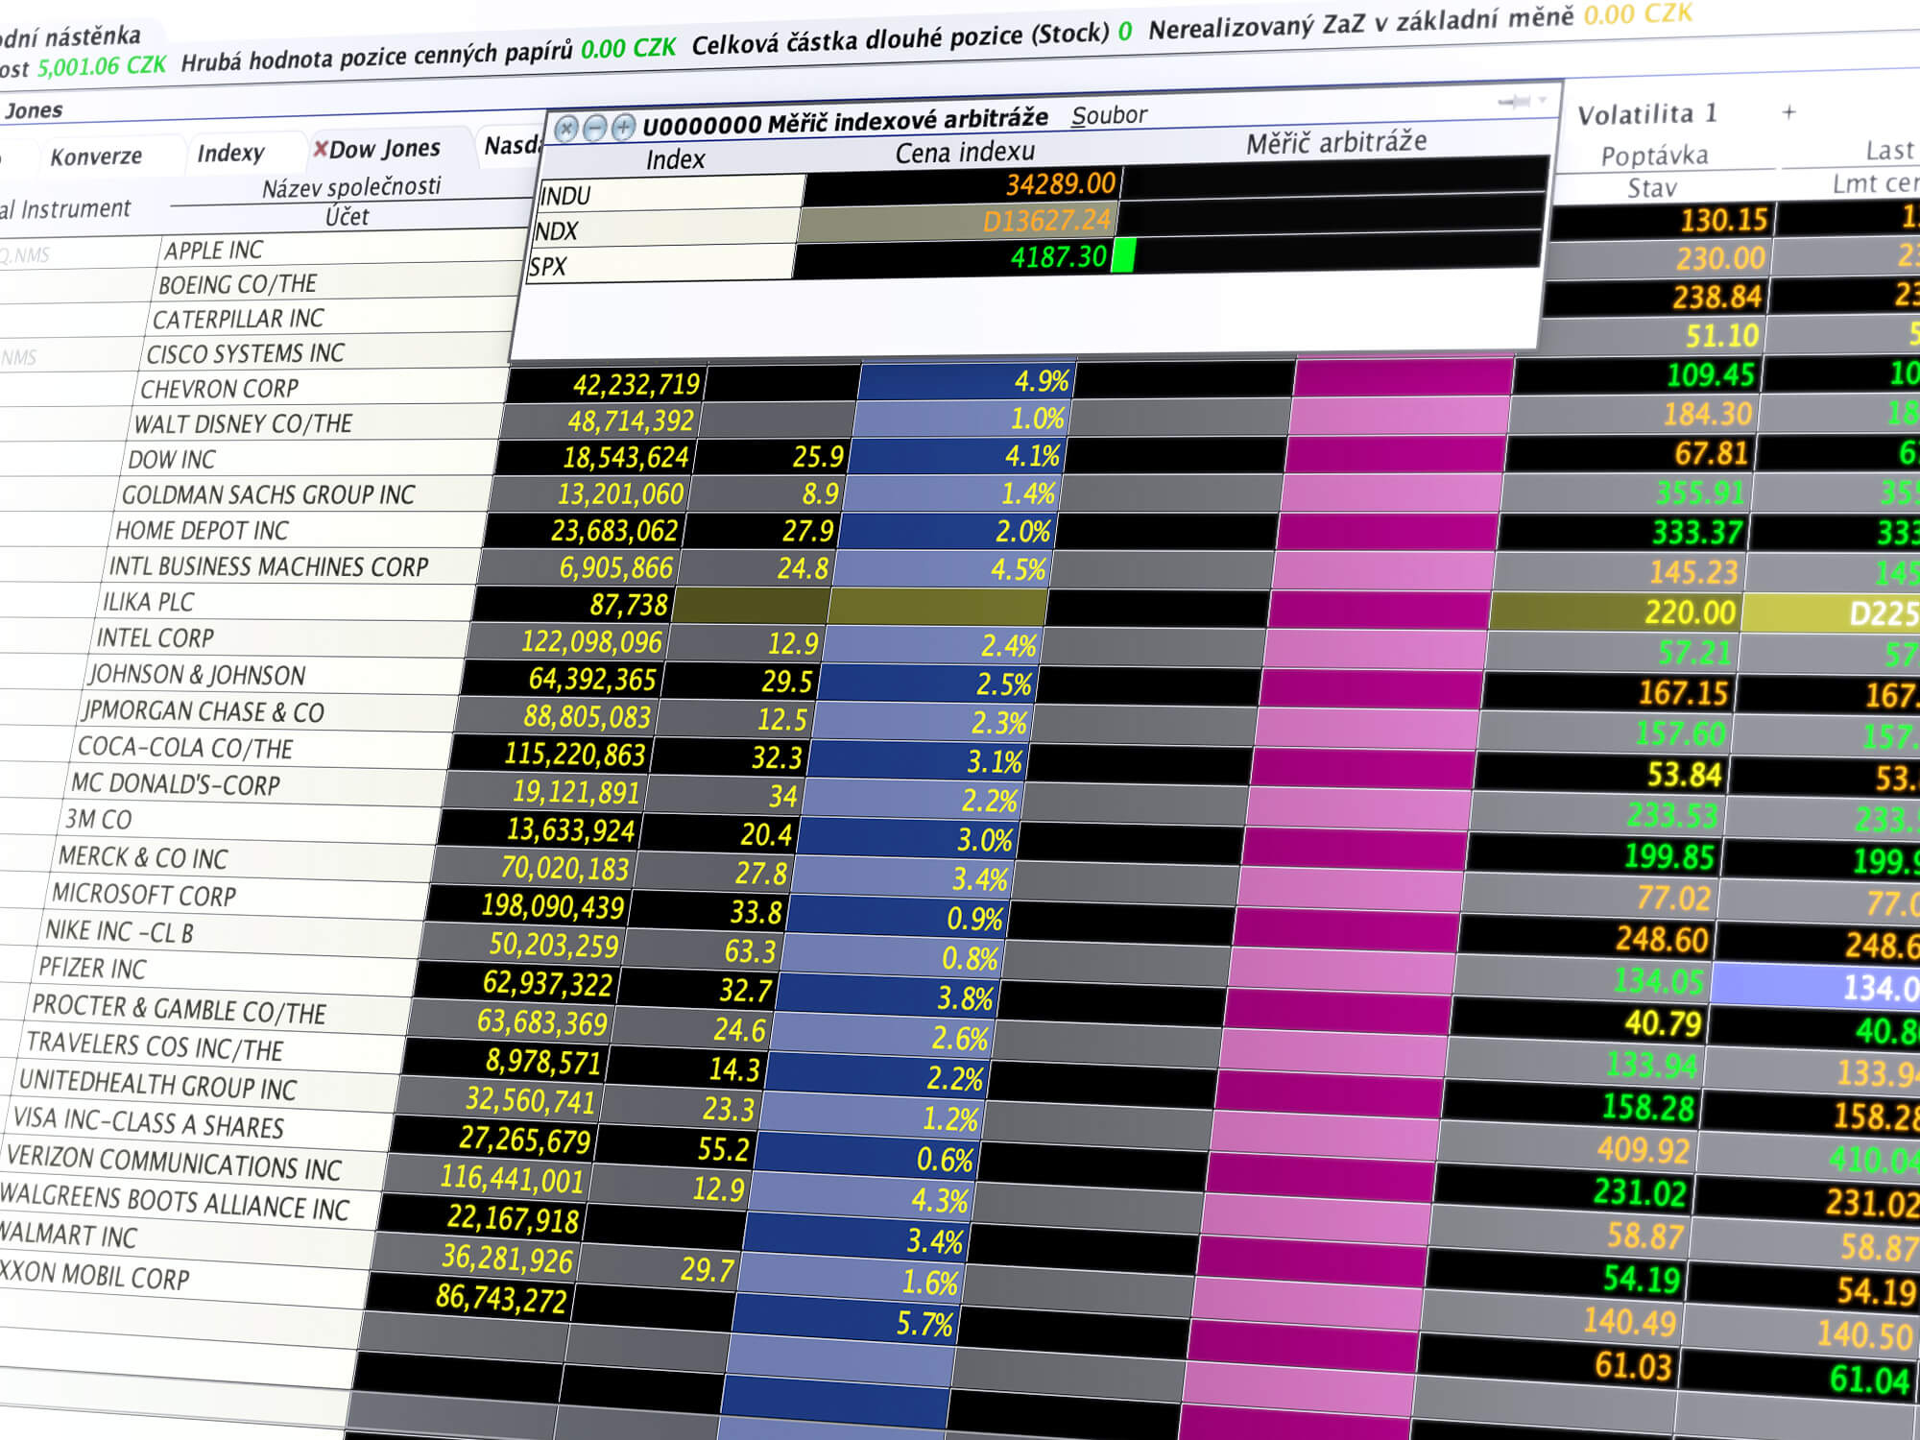Image resolution: width=1920 pixels, height=1440 pixels.
Task: Click the INDU price 34289.00
Action: [x=1060, y=183]
